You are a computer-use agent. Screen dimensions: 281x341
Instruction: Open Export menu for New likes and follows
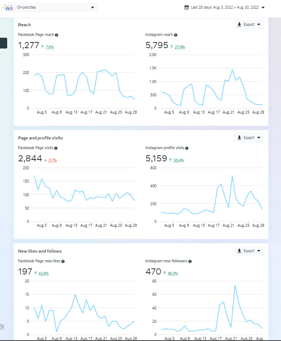point(248,251)
